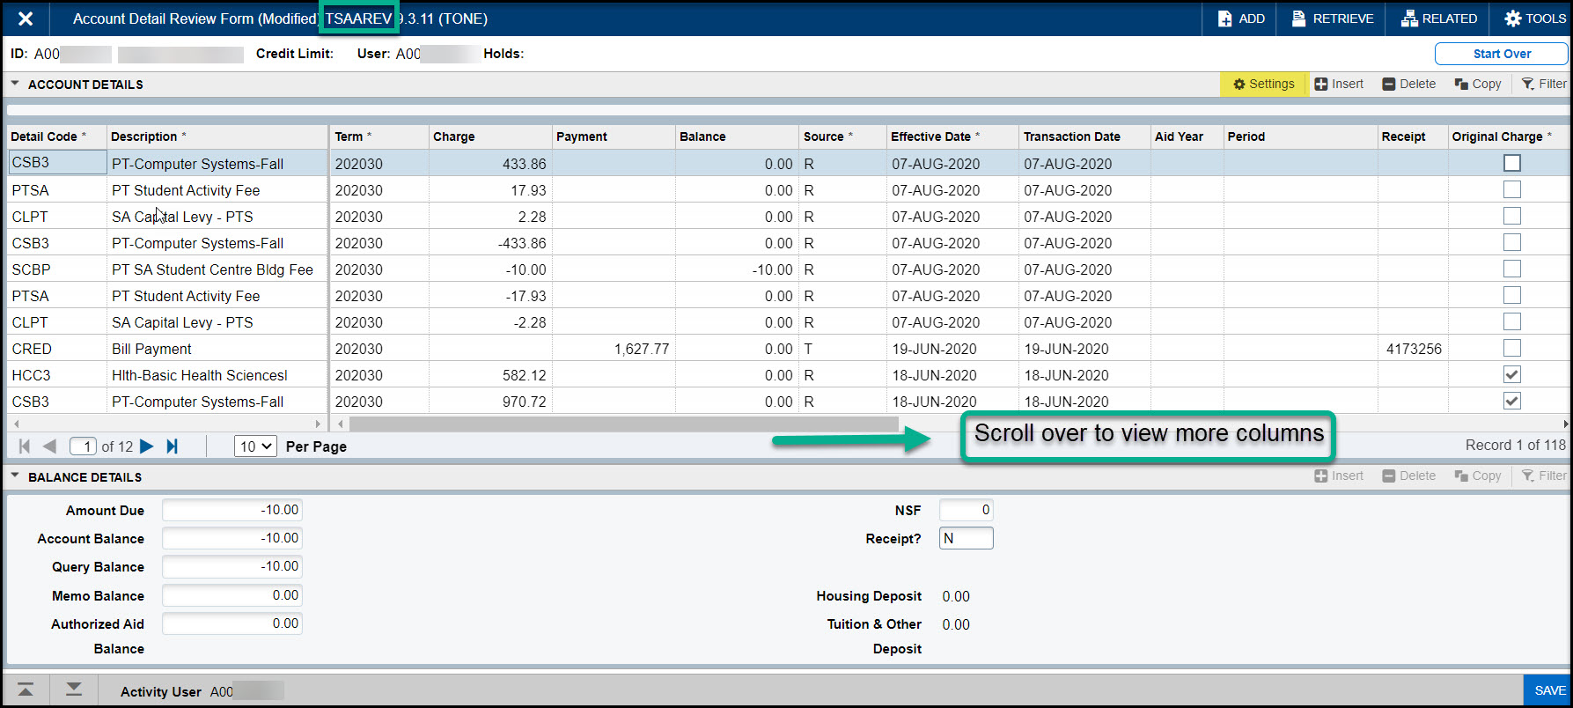Image resolution: width=1573 pixels, height=708 pixels.
Task: Go to next page of records
Action: point(147,446)
